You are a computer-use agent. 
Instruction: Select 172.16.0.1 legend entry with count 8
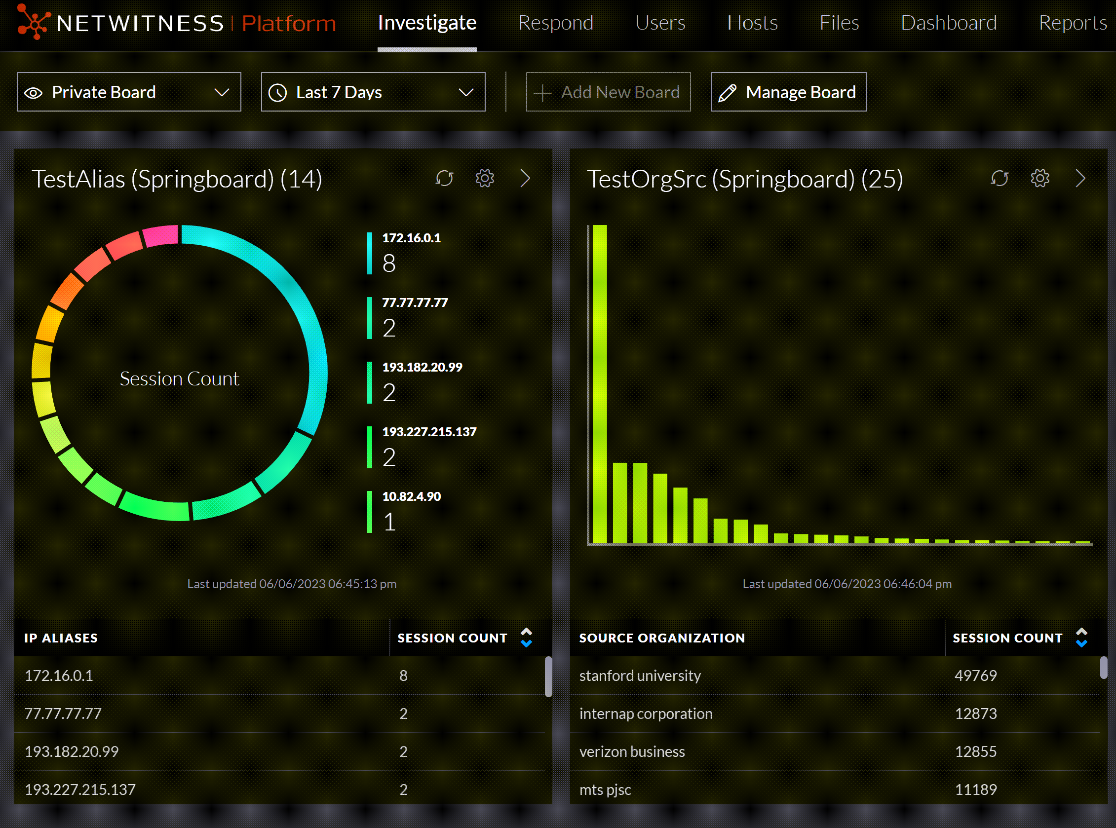pyautogui.click(x=404, y=253)
